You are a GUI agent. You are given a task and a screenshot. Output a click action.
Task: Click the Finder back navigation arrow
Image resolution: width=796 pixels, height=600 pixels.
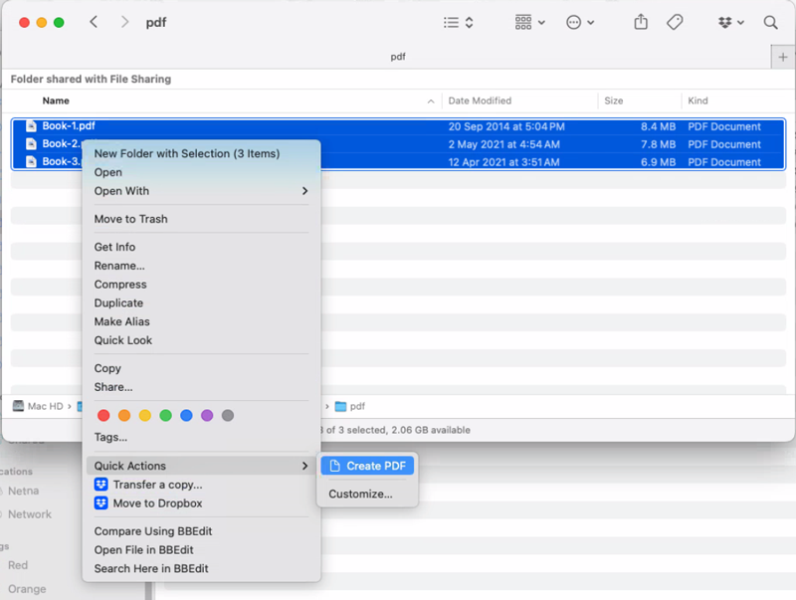(94, 22)
